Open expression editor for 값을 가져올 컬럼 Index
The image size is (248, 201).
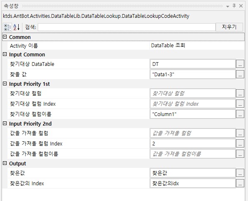pos(240,143)
